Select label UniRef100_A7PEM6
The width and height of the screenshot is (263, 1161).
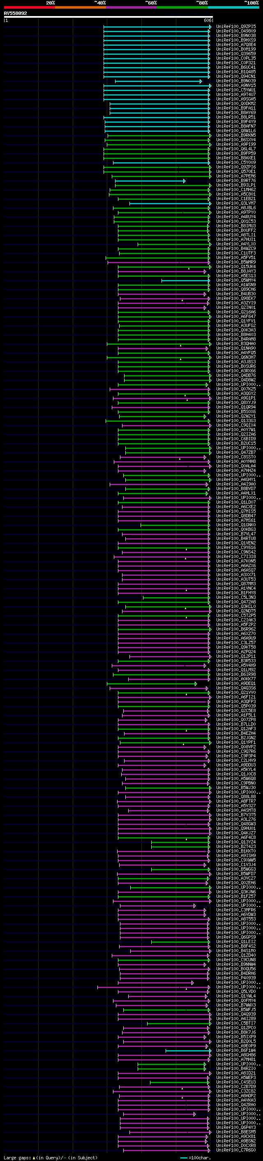(x=236, y=176)
